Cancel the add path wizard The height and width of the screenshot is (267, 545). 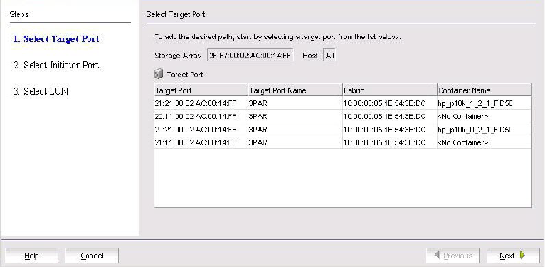(x=92, y=256)
